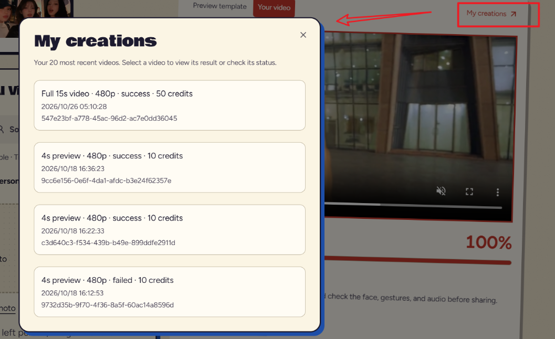This screenshot has width=555, height=339.
Task: Select ID text c3d640c3-f534-439b-b49e-899ddfe2911d
Action: pyautogui.click(x=108, y=243)
